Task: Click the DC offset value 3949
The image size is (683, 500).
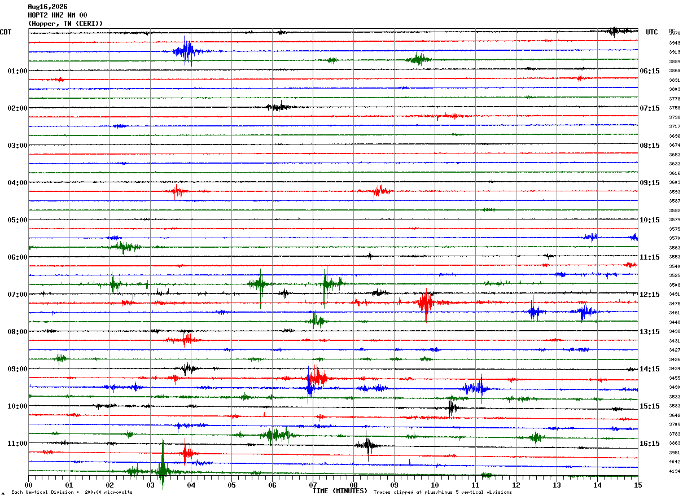Action: [675, 43]
